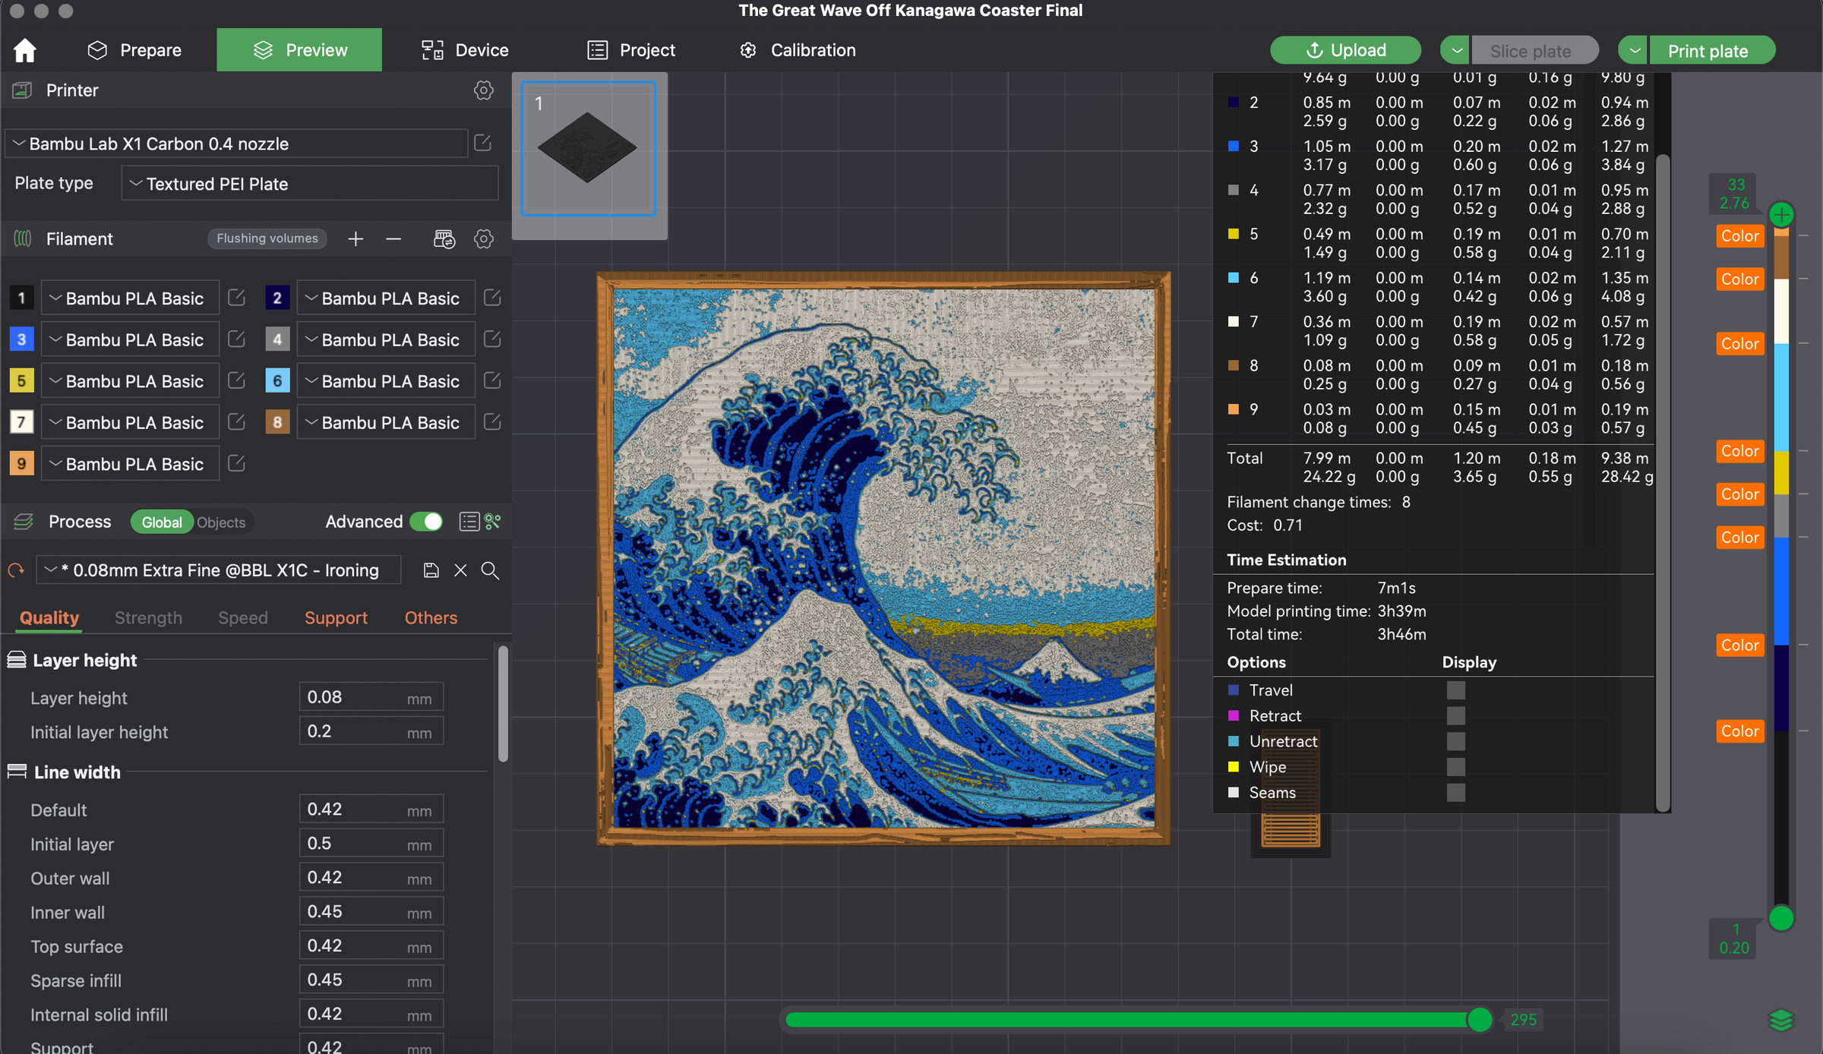Open Plate type Textured PEI dropdown
The width and height of the screenshot is (1823, 1054).
(310, 184)
